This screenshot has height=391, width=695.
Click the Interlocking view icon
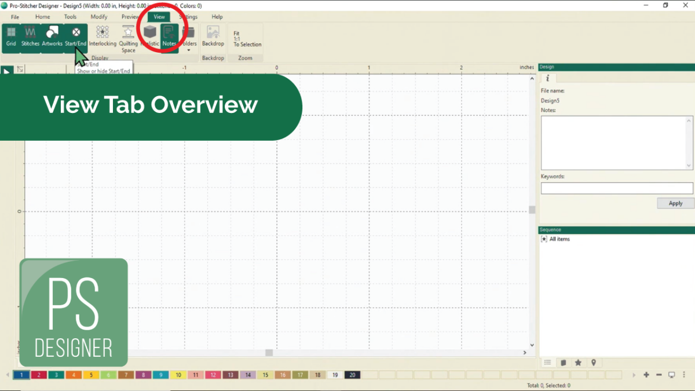coord(103,37)
